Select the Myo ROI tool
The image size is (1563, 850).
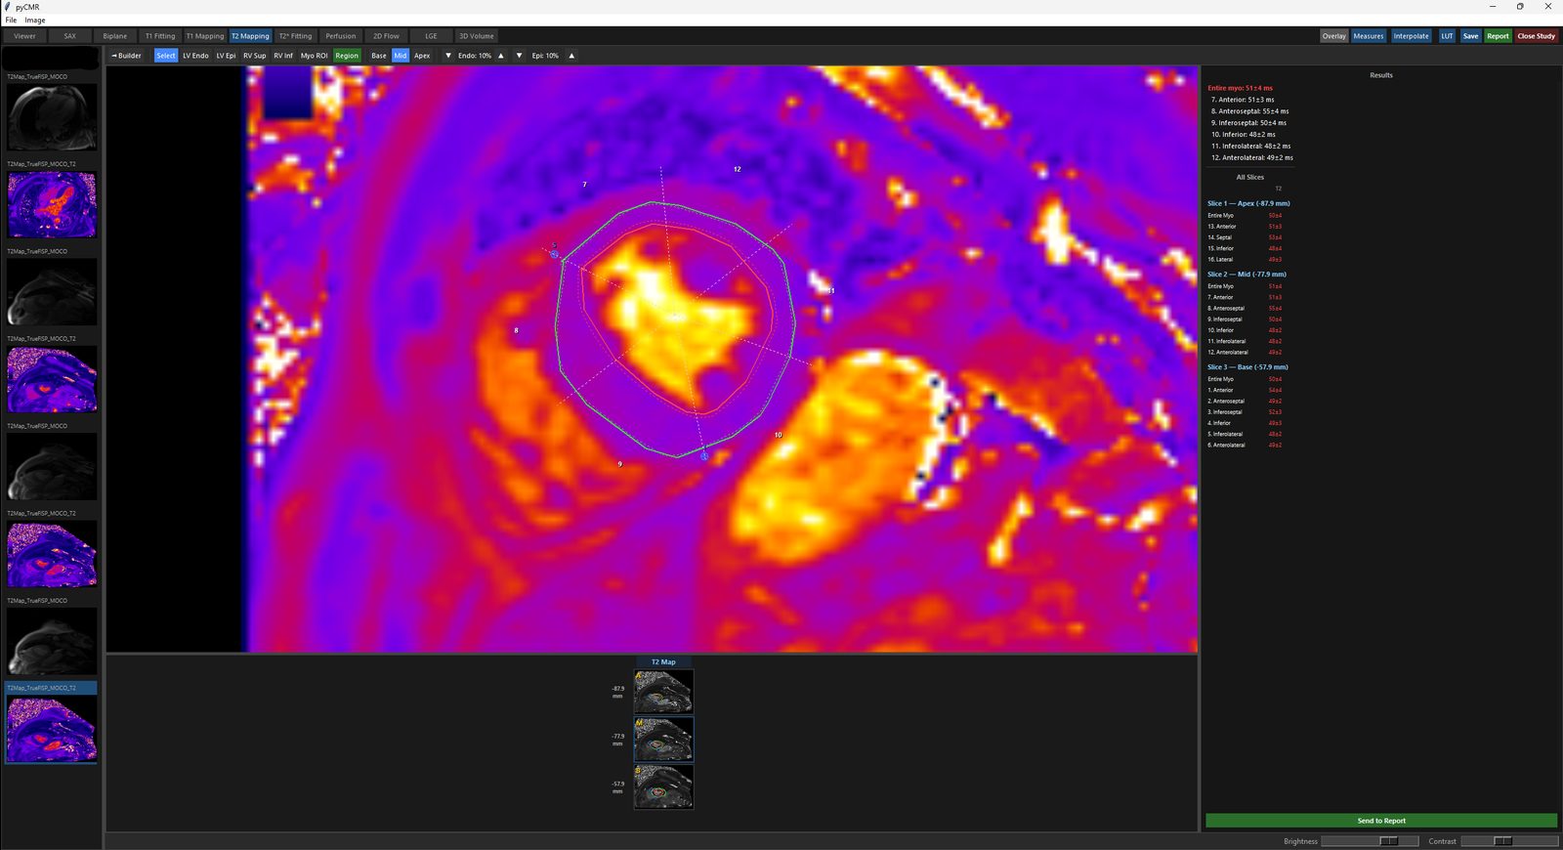315,56
